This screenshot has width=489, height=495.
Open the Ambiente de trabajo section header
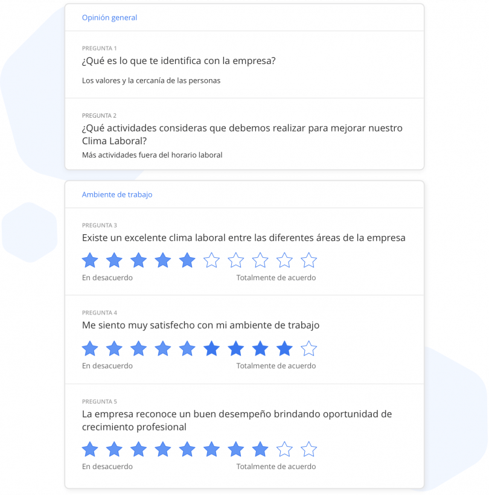[x=117, y=194]
